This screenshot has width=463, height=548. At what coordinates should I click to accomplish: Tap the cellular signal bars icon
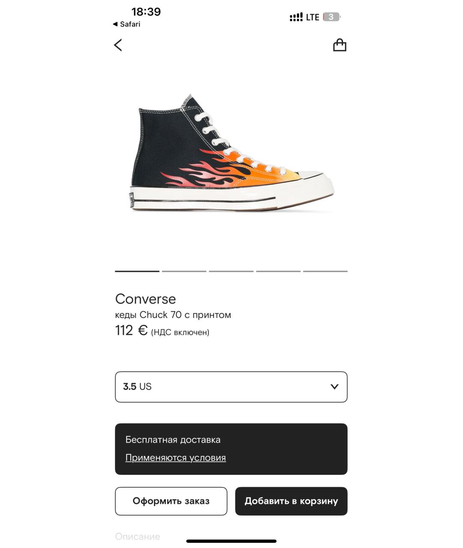tap(296, 17)
